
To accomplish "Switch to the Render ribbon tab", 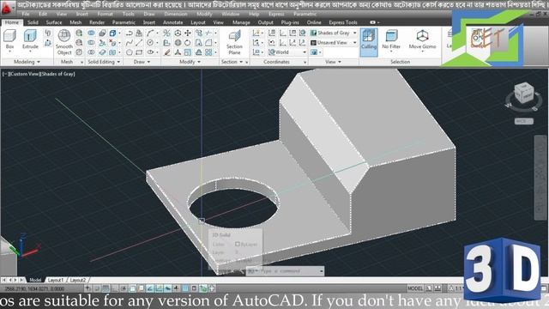I will point(97,22).
